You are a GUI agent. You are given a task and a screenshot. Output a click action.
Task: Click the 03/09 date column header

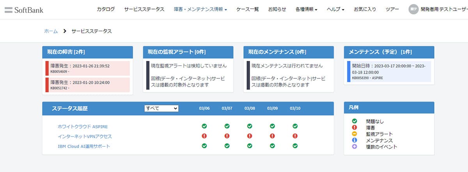[x=272, y=108]
